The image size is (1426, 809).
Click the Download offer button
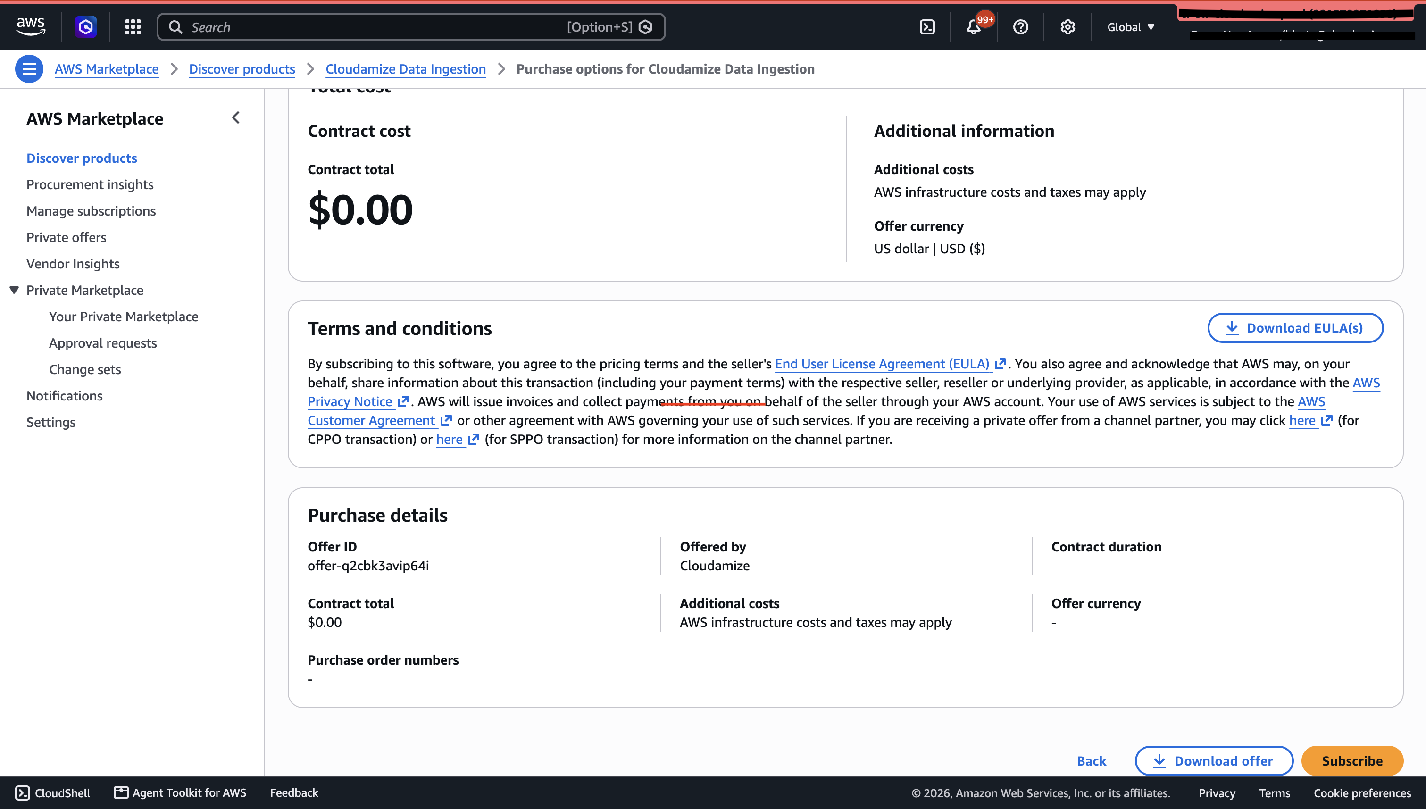click(1214, 761)
